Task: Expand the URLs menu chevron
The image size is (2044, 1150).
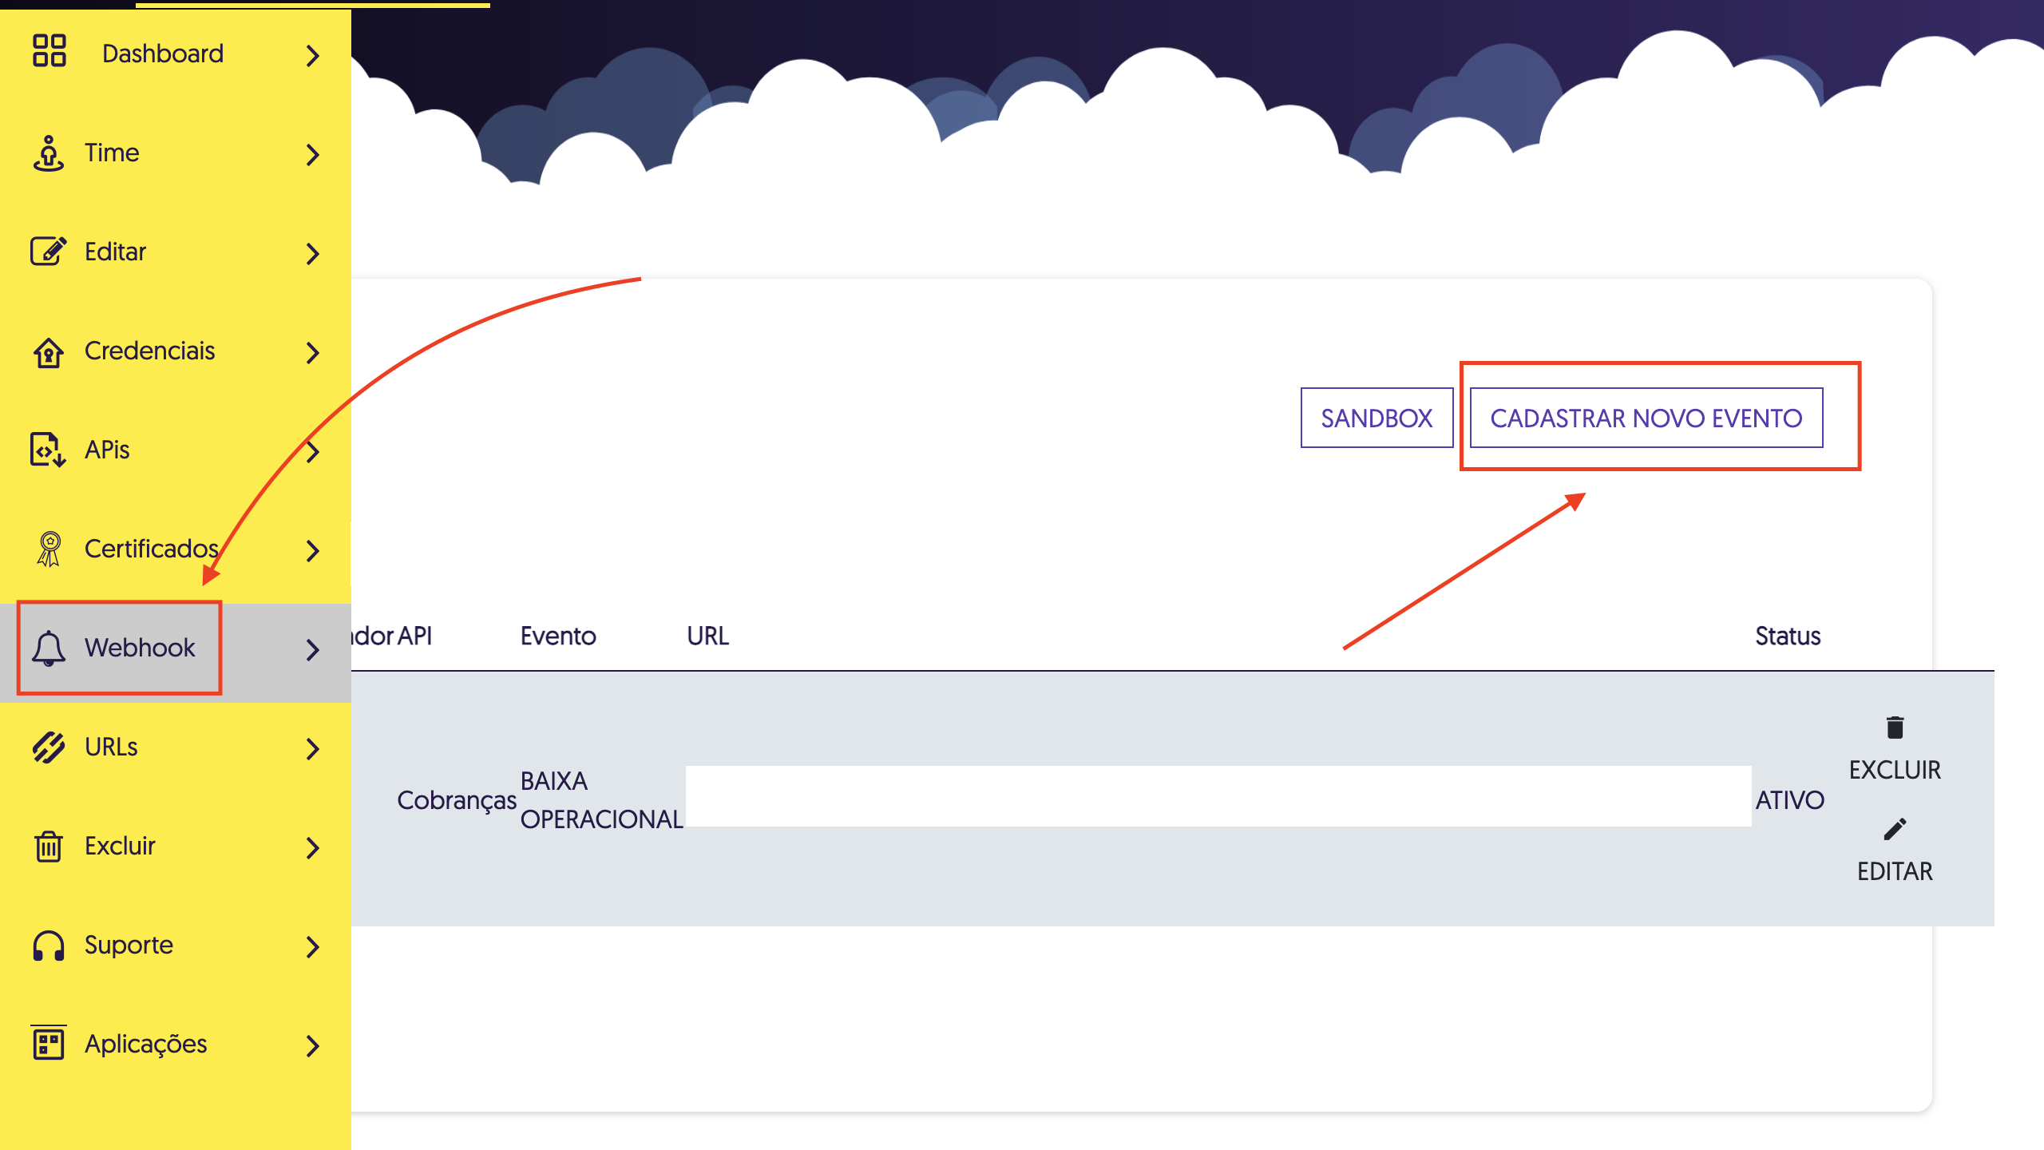Action: coord(313,748)
